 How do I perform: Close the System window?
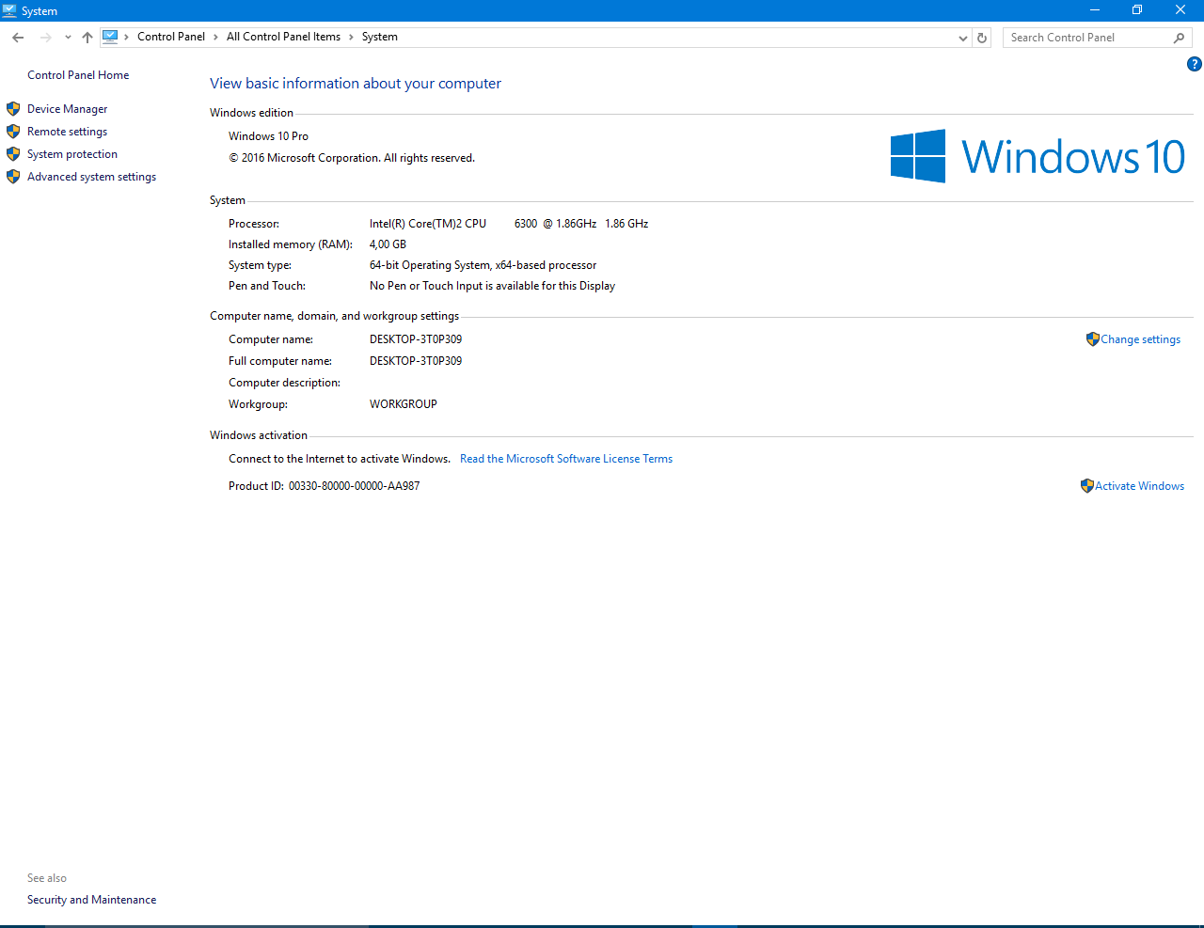(1180, 10)
